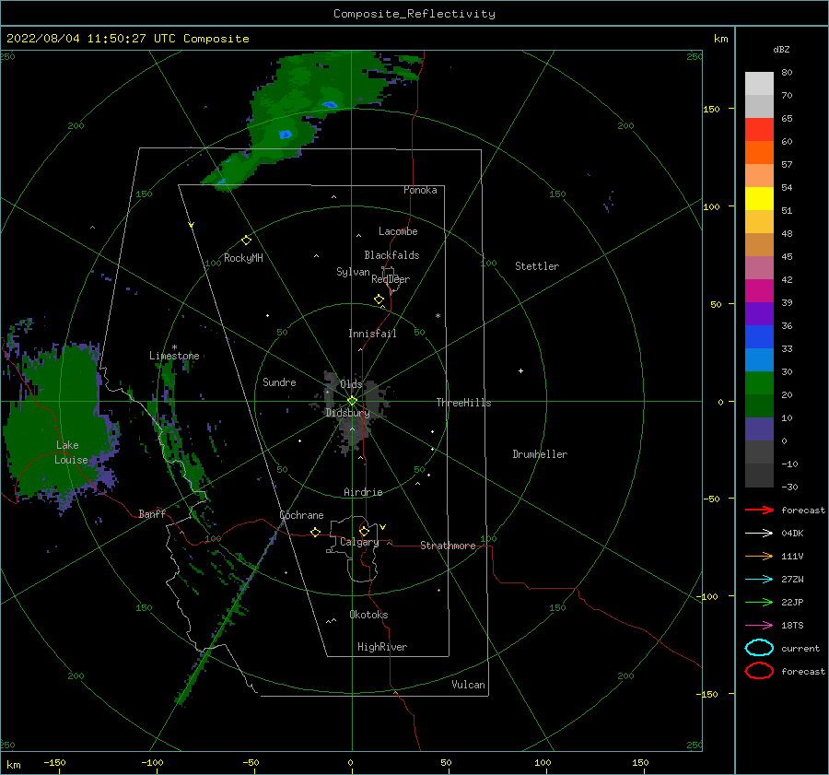
Task: Click the yellow 54 dBZ color swatch
Action: pyautogui.click(x=759, y=199)
